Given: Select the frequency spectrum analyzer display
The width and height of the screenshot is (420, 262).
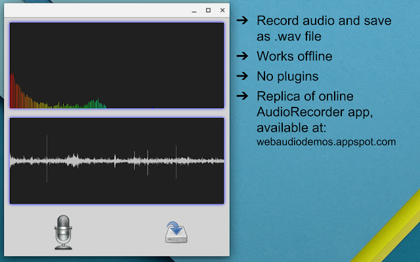Looking at the screenshot, I should pyautogui.click(x=117, y=65).
